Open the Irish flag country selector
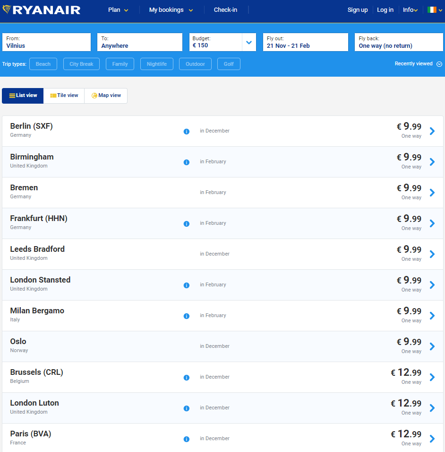445x452 pixels. tap(435, 10)
